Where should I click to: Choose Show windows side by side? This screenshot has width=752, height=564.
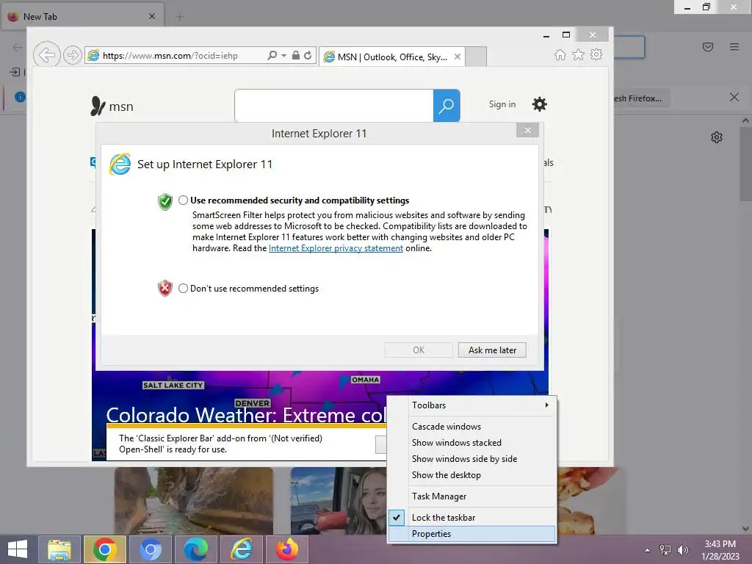(472, 459)
